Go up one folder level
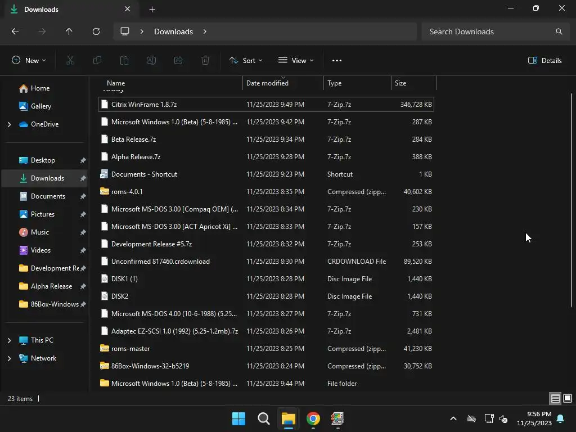Viewport: 576px width, 432px height. point(69,31)
